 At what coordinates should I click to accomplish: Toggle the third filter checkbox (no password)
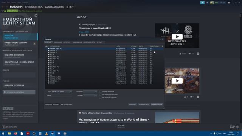[x=100, y=97]
